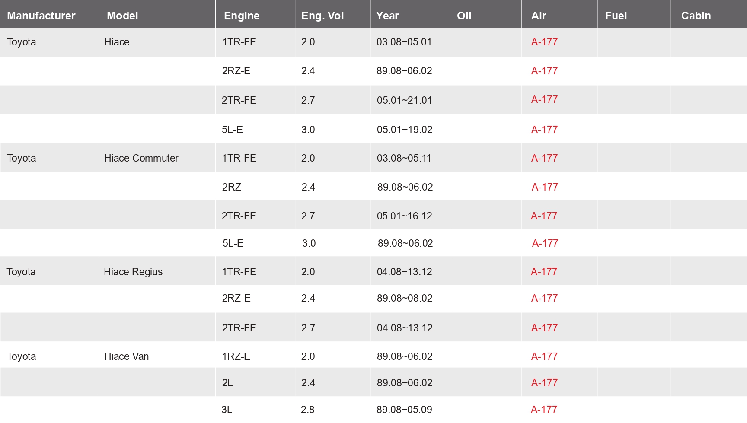Click the Manufacturer column header
747x423 pixels.
[41, 16]
